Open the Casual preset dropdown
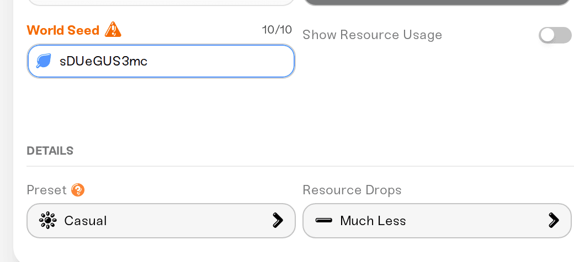This screenshot has width=574, height=262. coord(161,221)
